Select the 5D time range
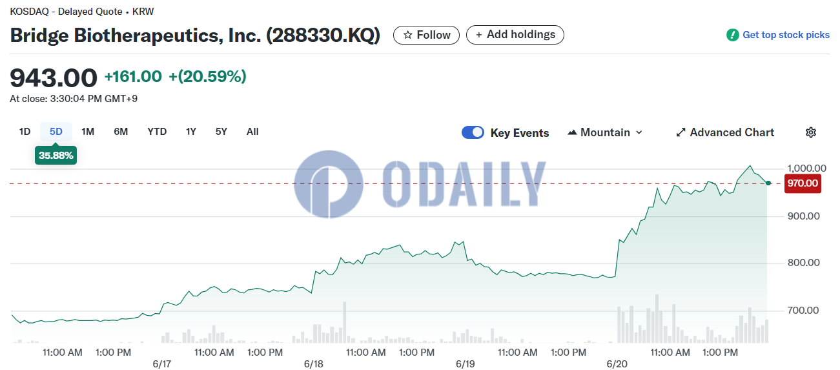Image resolution: width=840 pixels, height=370 pixels. pyautogui.click(x=56, y=132)
